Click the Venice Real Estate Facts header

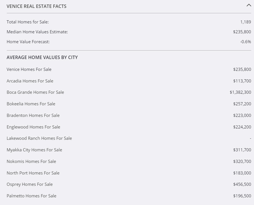coord(36,6)
